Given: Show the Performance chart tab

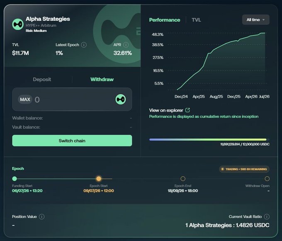Looking at the screenshot, I should pyautogui.click(x=165, y=20).
